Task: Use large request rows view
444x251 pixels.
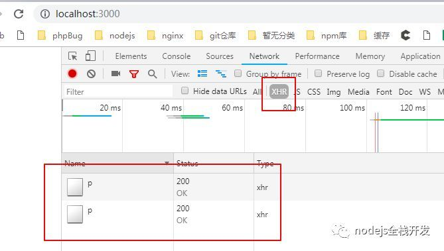Action: (202, 74)
